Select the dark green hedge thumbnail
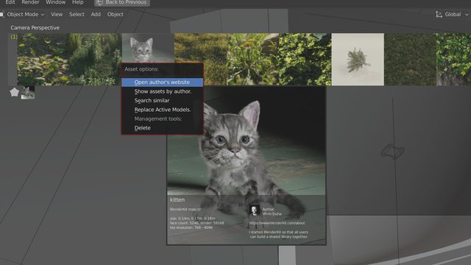The width and height of the screenshot is (471, 265). click(x=410, y=59)
